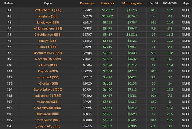The image size is (192, 129).
Task: Open lonelyway (888) player link
Action: pyautogui.click(x=48, y=22)
